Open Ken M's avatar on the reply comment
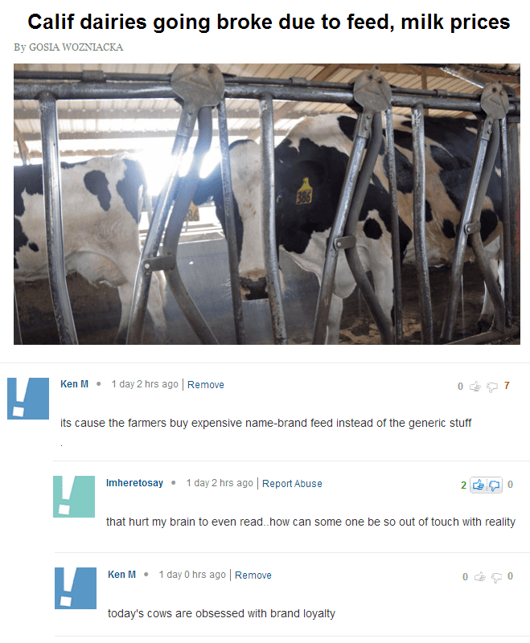 pos(76,588)
